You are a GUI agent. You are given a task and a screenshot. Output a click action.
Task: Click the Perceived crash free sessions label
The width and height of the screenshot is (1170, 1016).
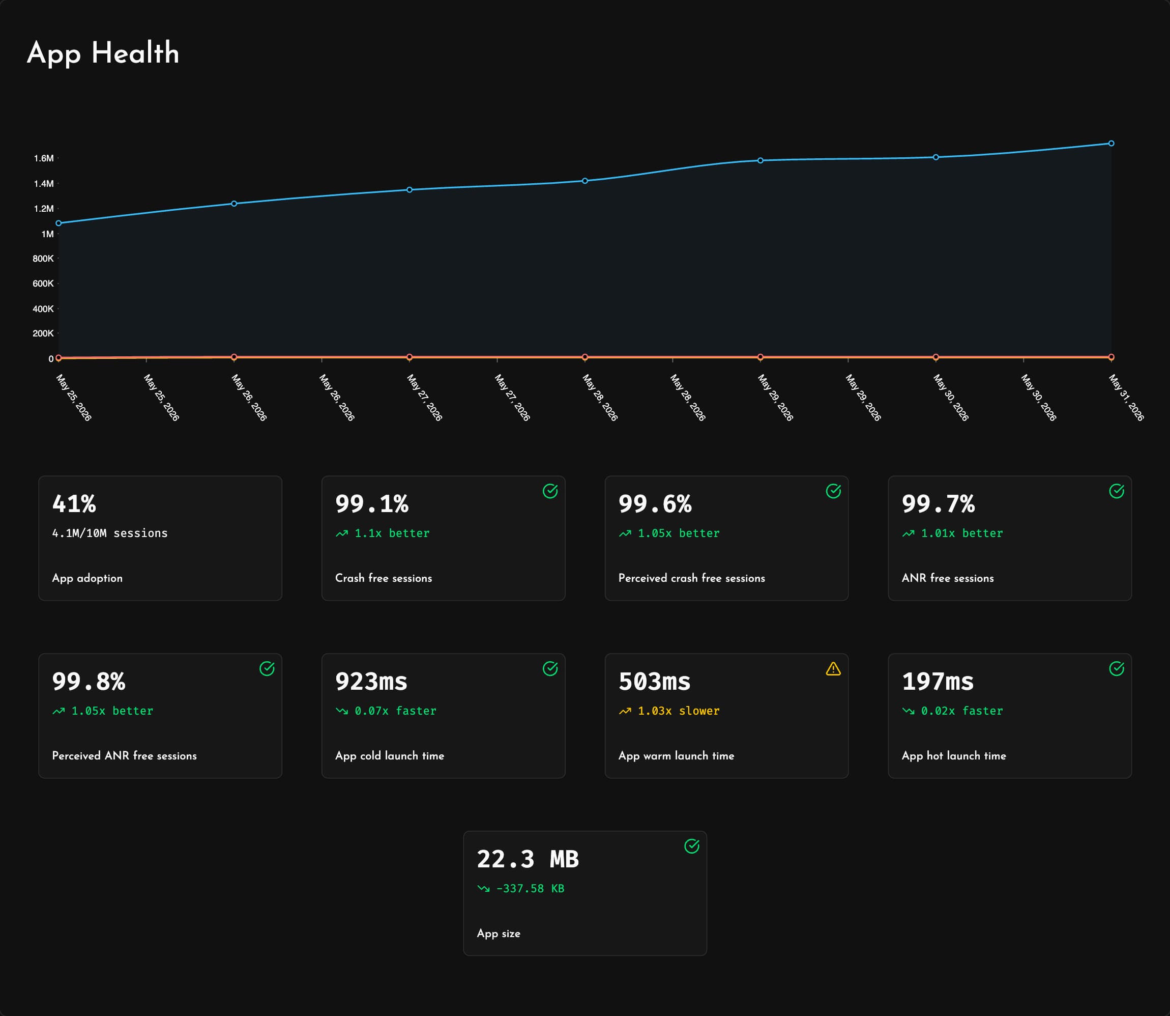692,578
